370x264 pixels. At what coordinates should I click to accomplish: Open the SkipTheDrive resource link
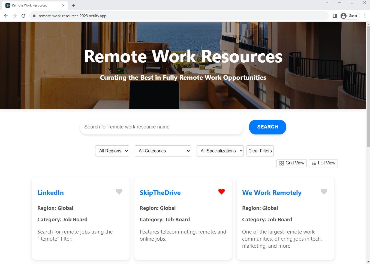pyautogui.click(x=160, y=193)
